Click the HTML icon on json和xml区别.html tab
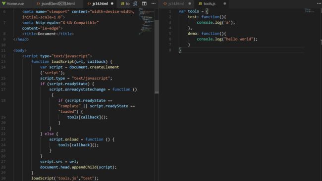 (x=38, y=3)
